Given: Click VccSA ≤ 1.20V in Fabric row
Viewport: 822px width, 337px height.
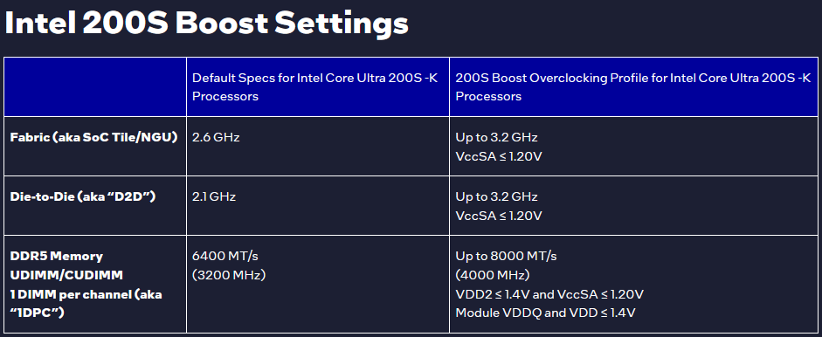Looking at the screenshot, I should [499, 156].
